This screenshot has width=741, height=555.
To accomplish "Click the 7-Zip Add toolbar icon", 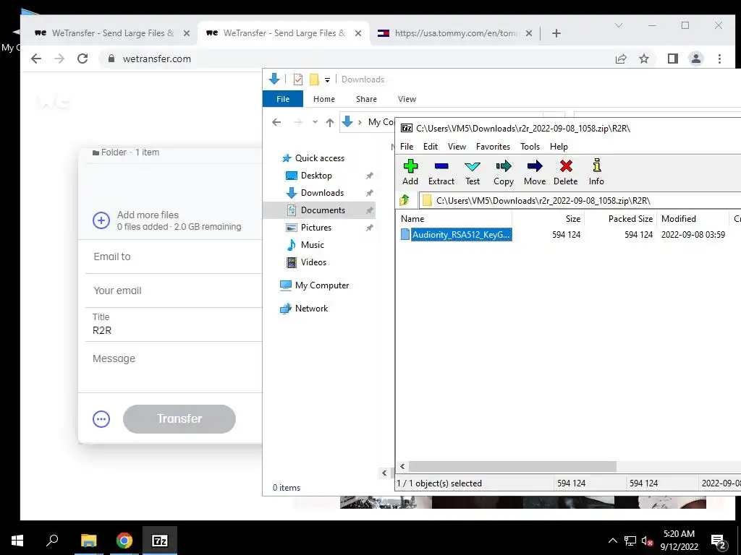I will click(x=410, y=172).
